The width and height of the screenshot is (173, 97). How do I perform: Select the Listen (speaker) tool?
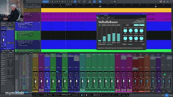[x=62, y=2]
